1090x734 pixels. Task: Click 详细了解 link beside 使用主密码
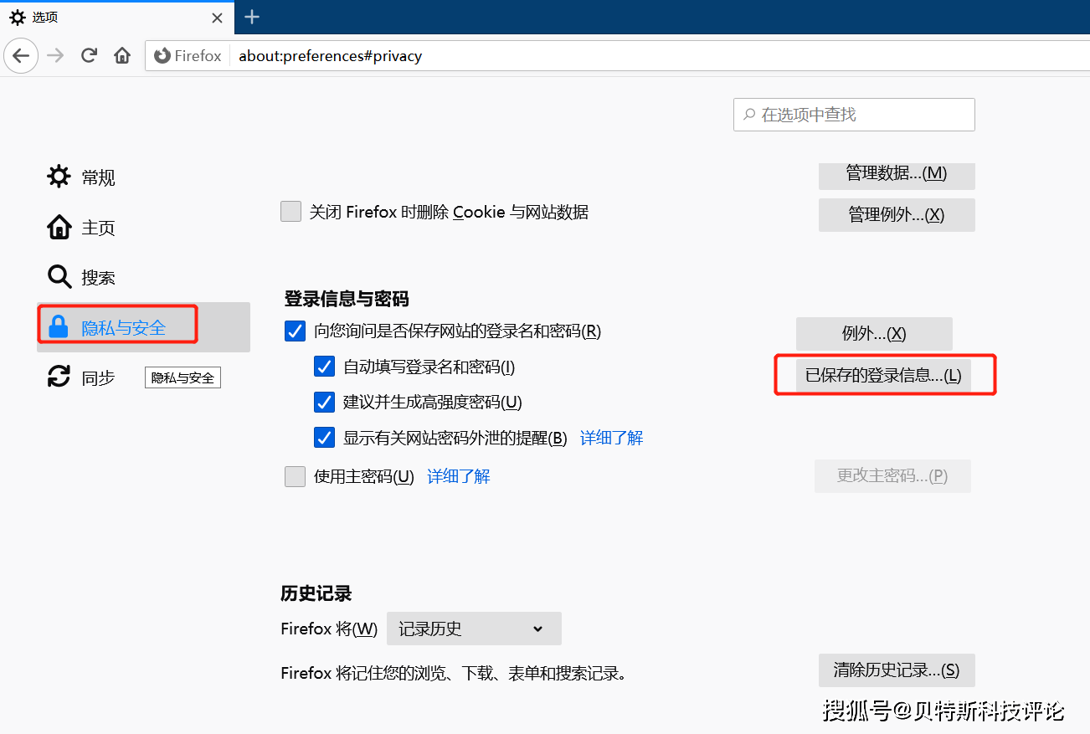[458, 476]
